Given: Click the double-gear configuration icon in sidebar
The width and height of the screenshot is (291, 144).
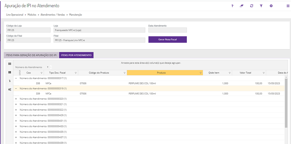Looking at the screenshot, I should click(10, 89).
